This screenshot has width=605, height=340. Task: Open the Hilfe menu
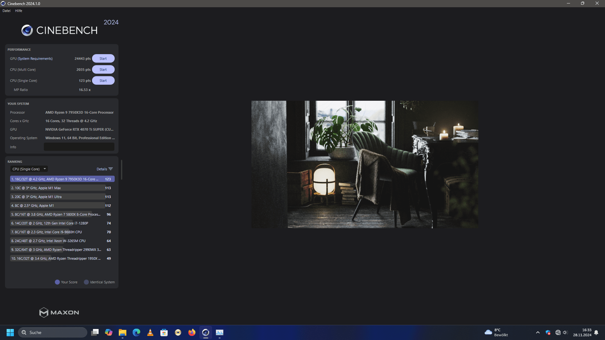tap(19, 11)
